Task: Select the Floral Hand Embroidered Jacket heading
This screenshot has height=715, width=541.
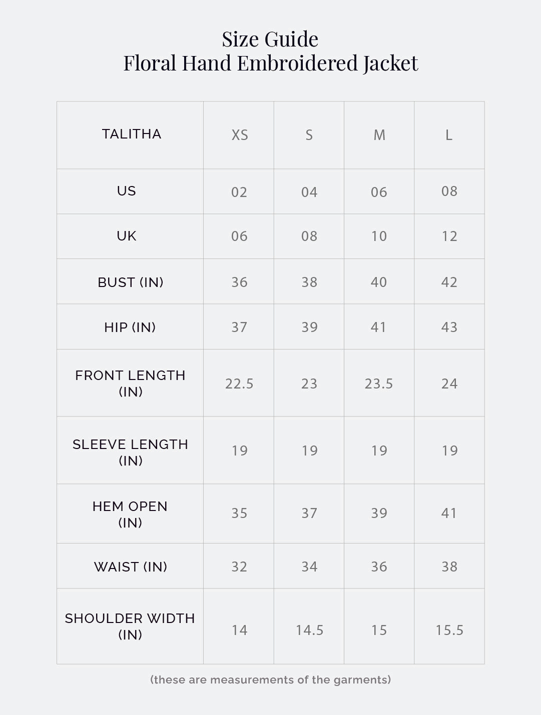Action: [x=270, y=63]
